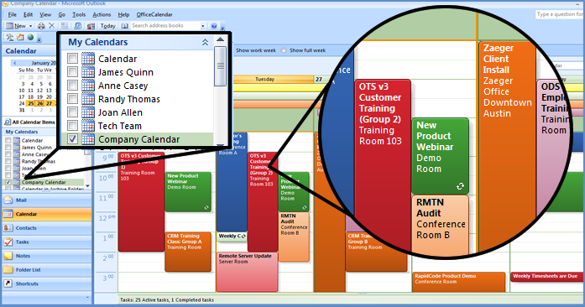The height and width of the screenshot is (307, 585).
Task: Open the CRM Training Class: Group A appointment
Action: click(x=188, y=252)
